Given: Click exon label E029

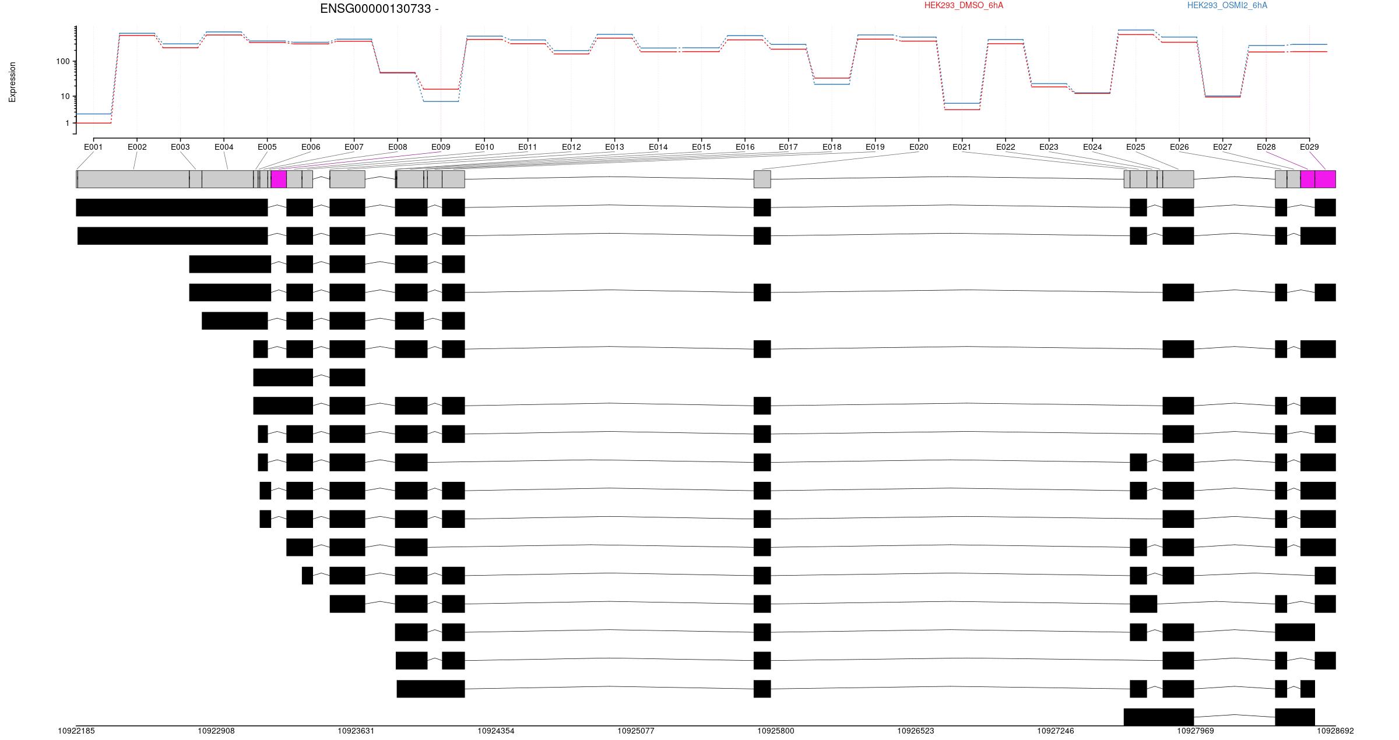Looking at the screenshot, I should click(x=1309, y=147).
